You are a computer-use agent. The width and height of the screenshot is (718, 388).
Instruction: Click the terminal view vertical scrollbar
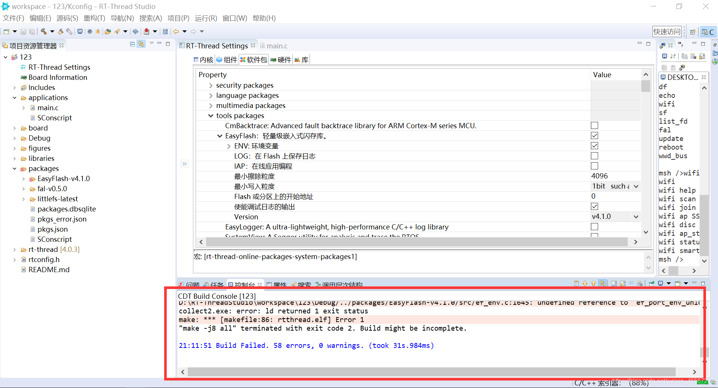point(704,225)
